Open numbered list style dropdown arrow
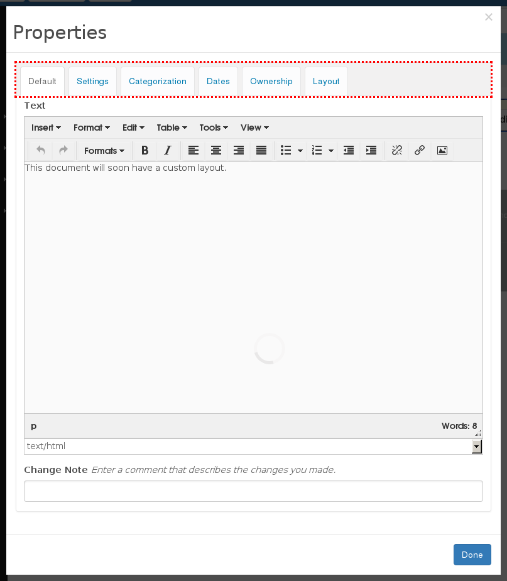The width and height of the screenshot is (507, 581). tap(331, 151)
